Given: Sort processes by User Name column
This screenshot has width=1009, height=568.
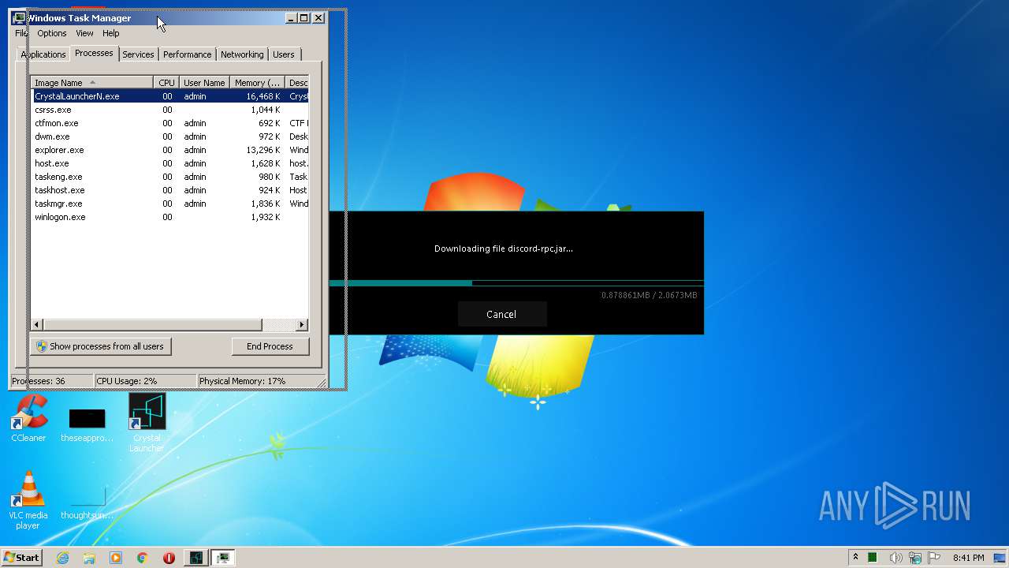Looking at the screenshot, I should (204, 83).
